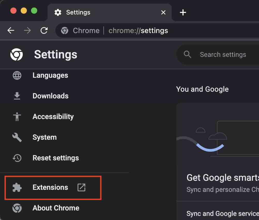Click the Chrome logo beside the Settings title
The width and height of the screenshot is (259, 220).
(x=17, y=55)
